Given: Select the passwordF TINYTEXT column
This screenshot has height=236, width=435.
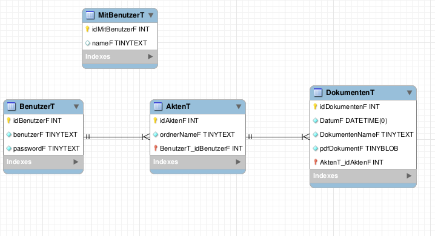Looking at the screenshot, I should click(x=43, y=148).
